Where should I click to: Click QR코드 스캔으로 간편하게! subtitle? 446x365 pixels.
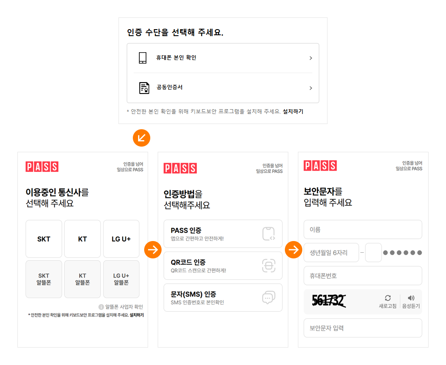198,271
